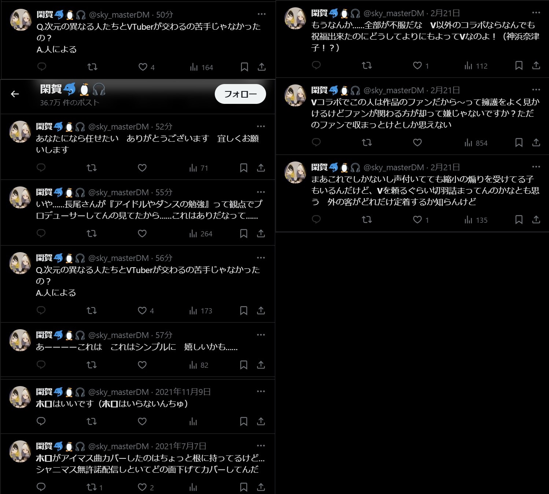Open the 2021年11月9日 timestamp link

point(183,392)
